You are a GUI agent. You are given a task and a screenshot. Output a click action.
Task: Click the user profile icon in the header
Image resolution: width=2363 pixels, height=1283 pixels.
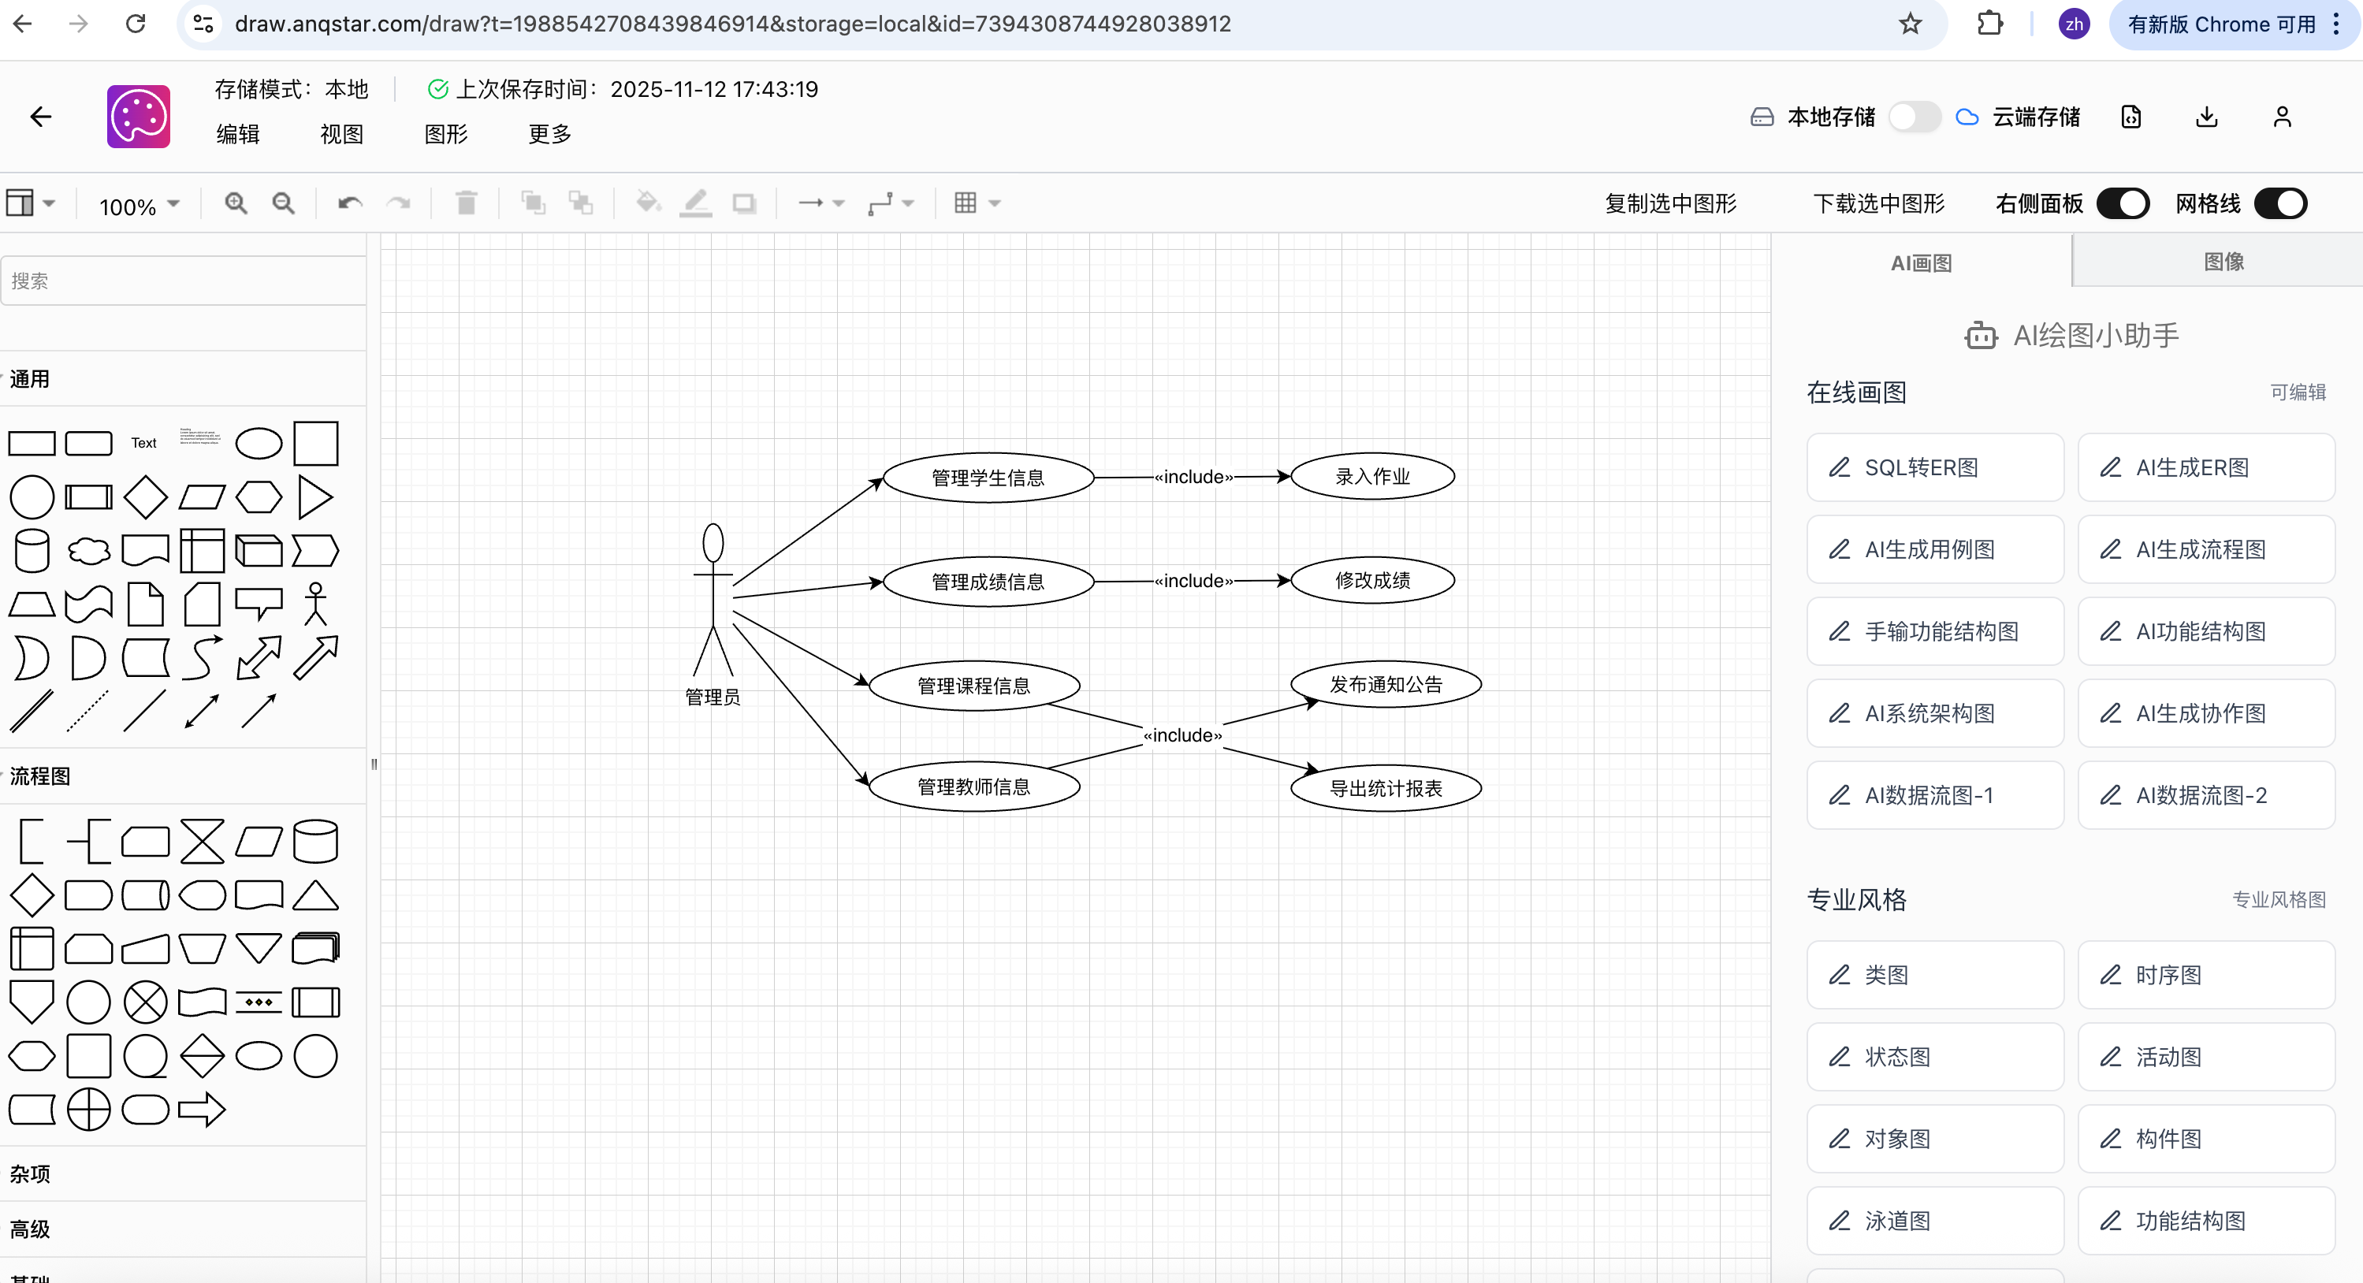[x=2281, y=117]
